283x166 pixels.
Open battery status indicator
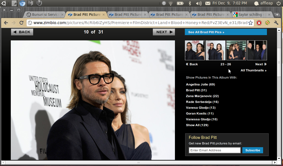180,3
